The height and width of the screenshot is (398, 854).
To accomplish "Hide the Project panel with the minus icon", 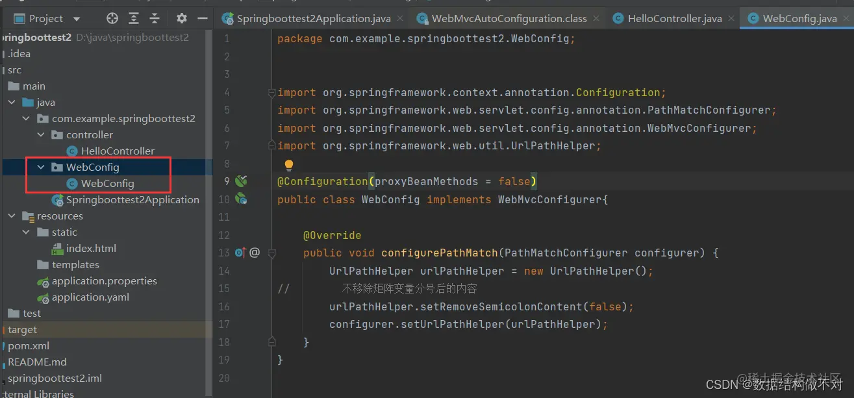I will point(202,19).
